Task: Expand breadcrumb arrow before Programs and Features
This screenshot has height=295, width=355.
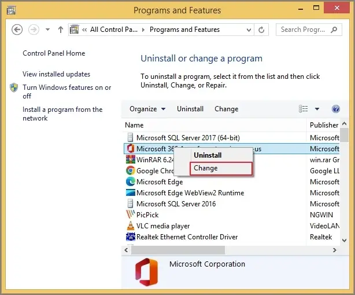Action: pyautogui.click(x=143, y=30)
